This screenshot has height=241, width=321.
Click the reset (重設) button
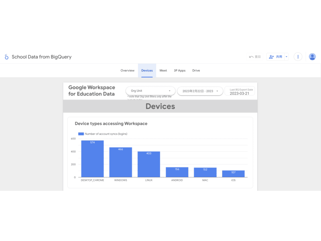coord(255,57)
